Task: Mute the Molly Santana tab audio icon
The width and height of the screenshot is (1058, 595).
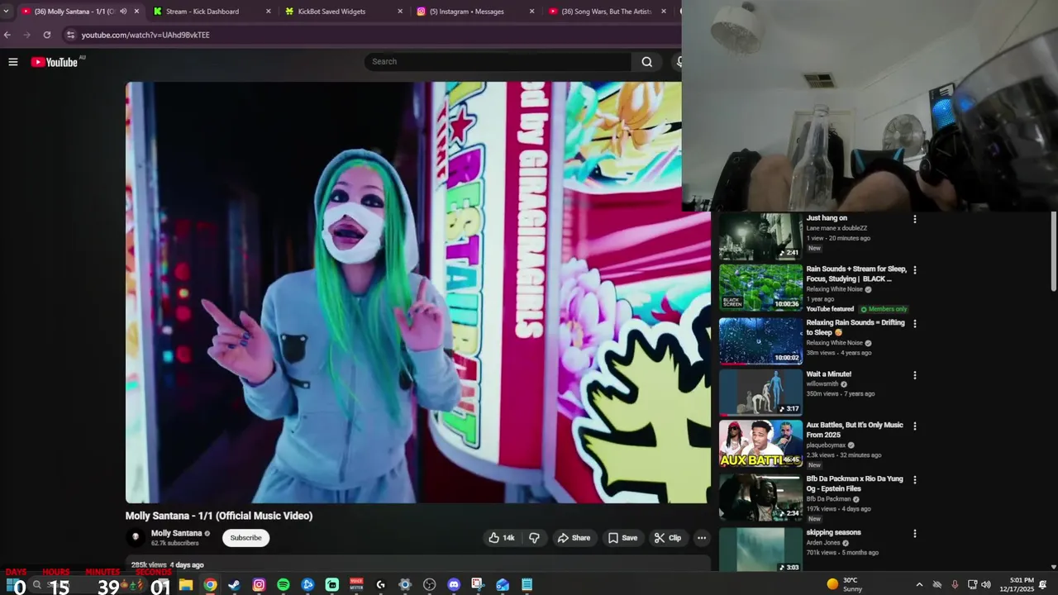Action: tap(123, 12)
